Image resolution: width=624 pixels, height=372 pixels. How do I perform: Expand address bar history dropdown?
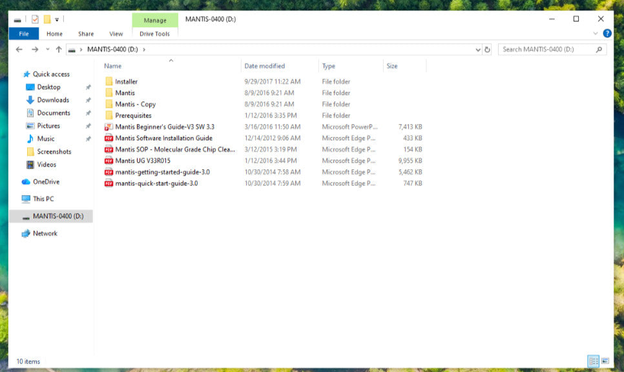pyautogui.click(x=478, y=49)
